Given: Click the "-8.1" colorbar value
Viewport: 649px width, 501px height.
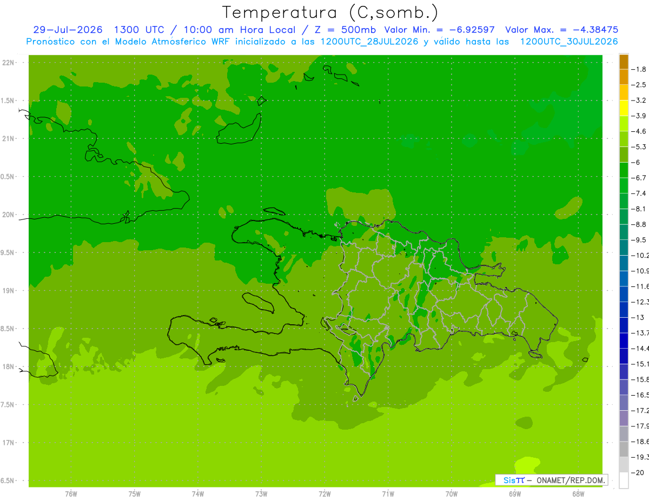Looking at the screenshot, I should (639, 209).
